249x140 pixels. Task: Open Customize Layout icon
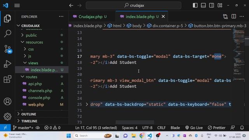[220, 5]
